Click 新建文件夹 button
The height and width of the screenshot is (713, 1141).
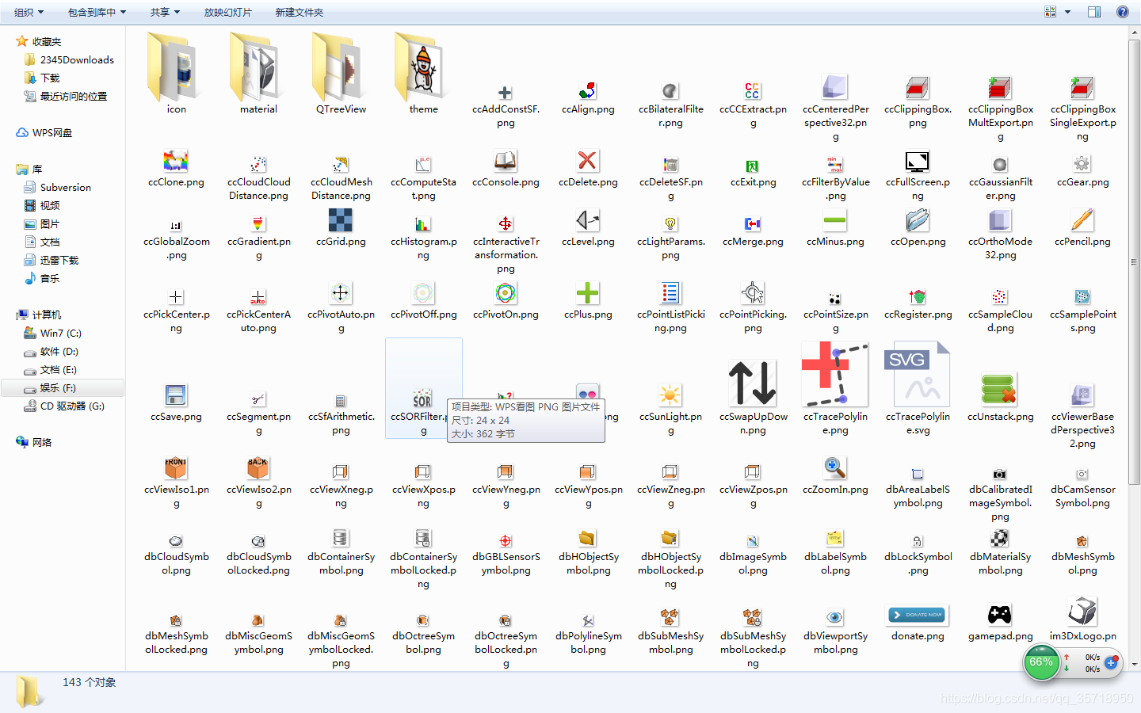(x=299, y=13)
